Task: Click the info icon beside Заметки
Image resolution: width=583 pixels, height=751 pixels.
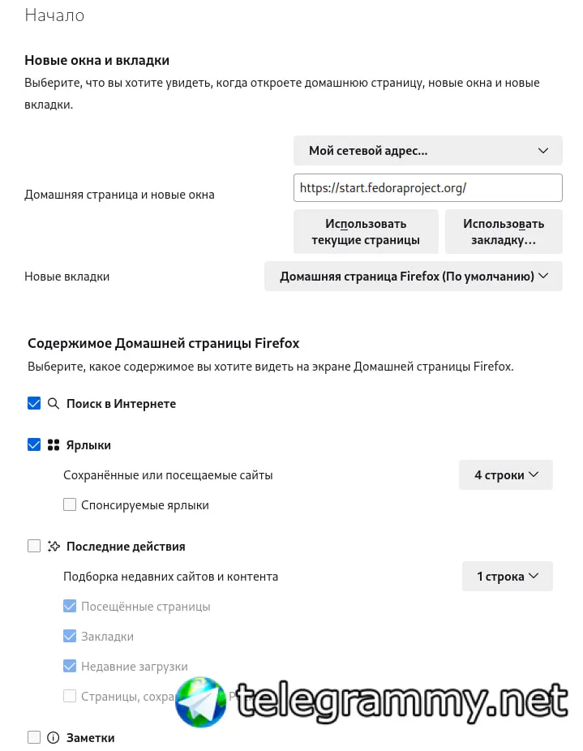Action: tap(54, 737)
